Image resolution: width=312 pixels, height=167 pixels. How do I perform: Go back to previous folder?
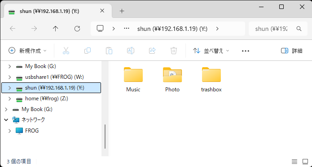click(x=13, y=29)
